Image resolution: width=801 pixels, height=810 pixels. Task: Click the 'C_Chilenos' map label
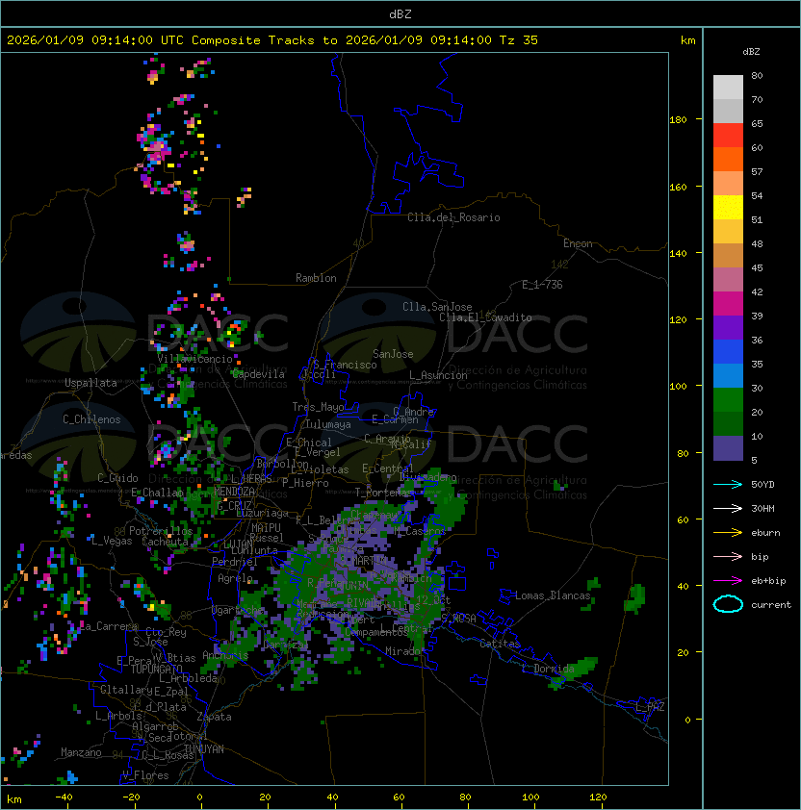click(x=91, y=419)
